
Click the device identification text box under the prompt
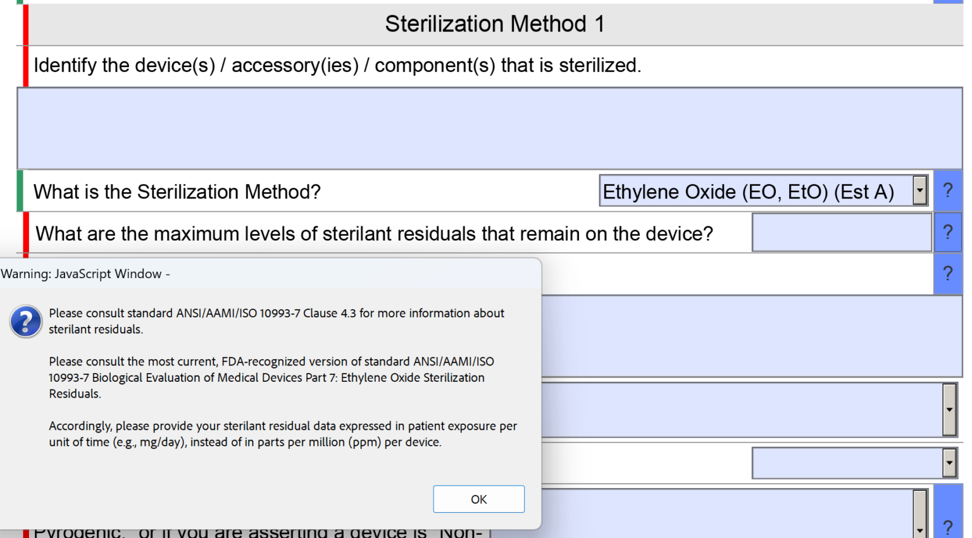[487, 126]
